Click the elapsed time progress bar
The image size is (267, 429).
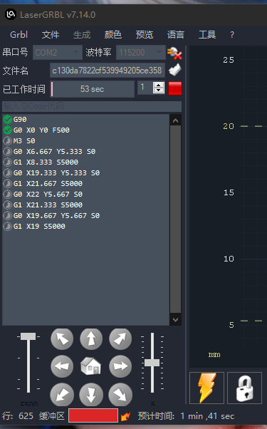click(x=93, y=89)
